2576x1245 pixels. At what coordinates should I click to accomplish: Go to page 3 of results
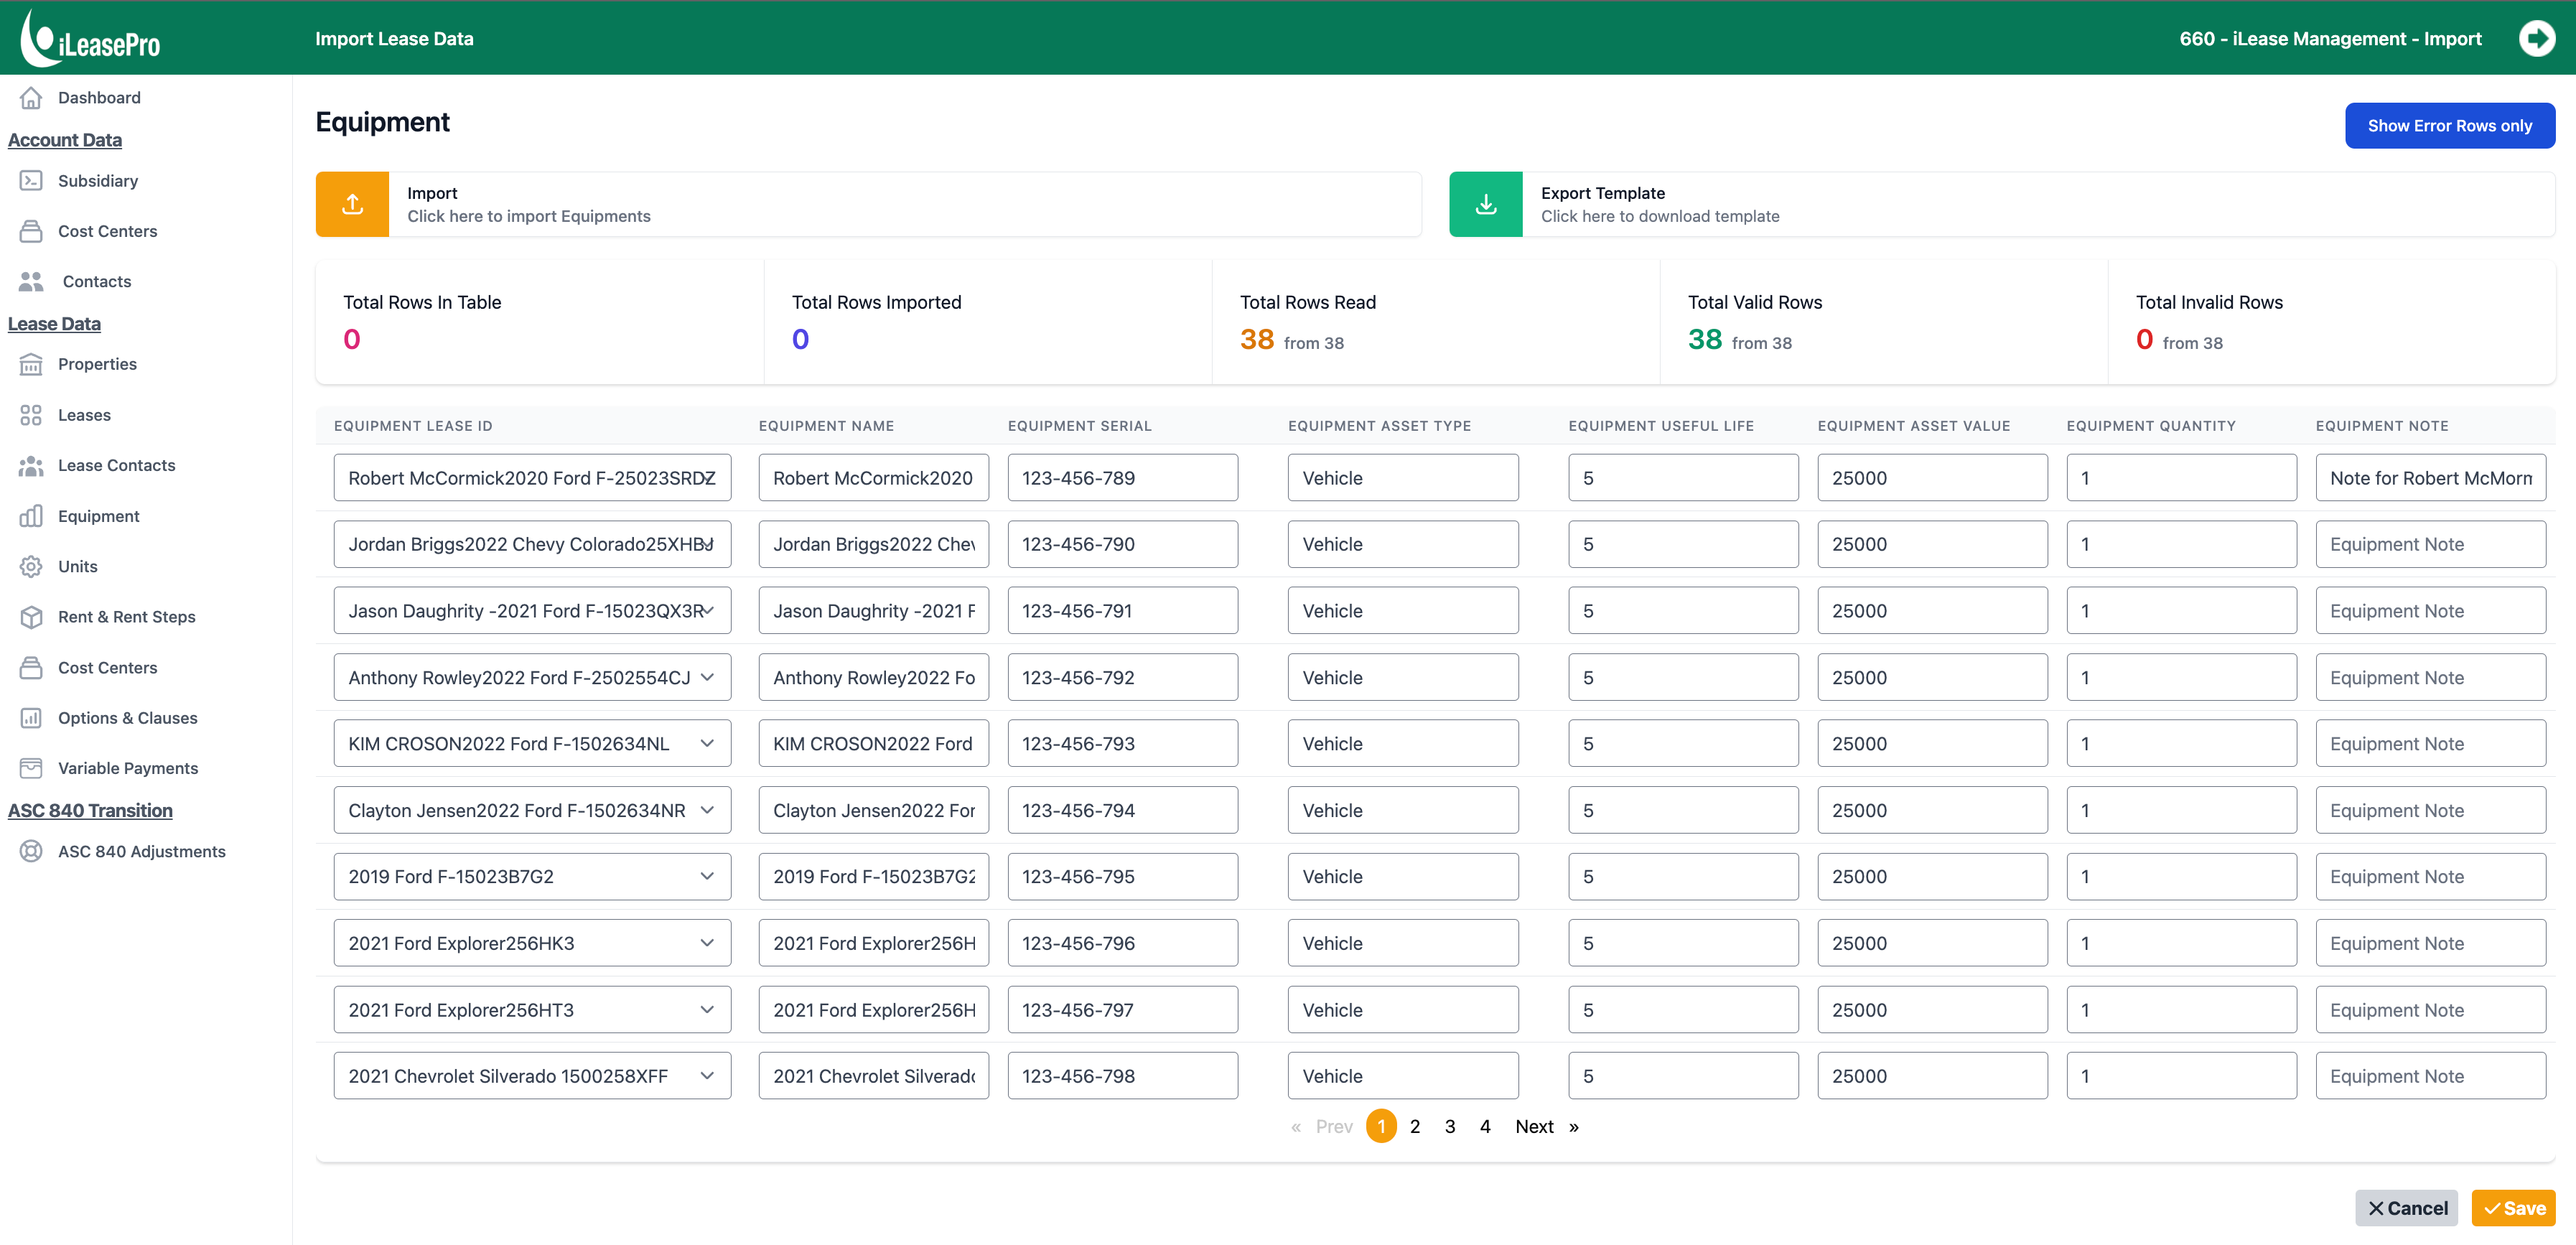pyautogui.click(x=1450, y=1126)
